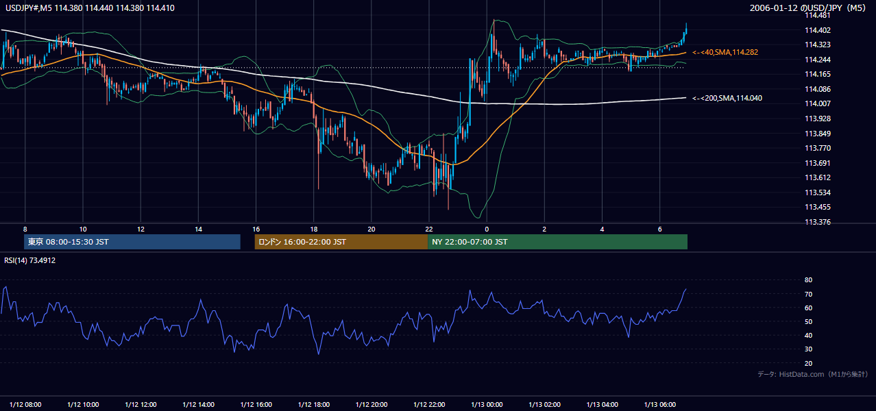Click bottom axis timestamp 1/12 10:00

(x=83, y=404)
